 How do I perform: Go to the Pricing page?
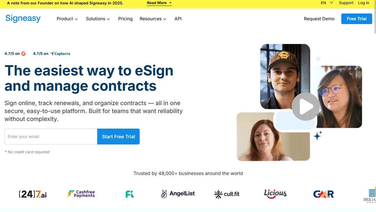pyautogui.click(x=125, y=19)
